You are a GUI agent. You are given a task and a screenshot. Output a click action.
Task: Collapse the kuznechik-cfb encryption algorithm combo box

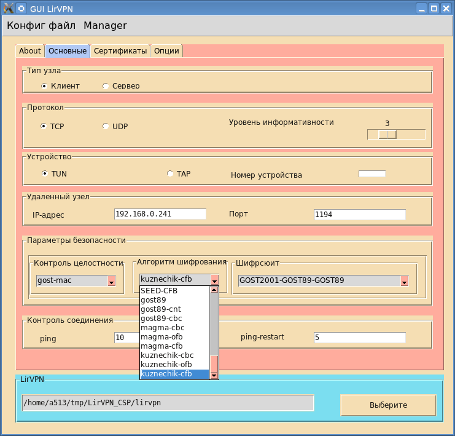pyautogui.click(x=214, y=280)
